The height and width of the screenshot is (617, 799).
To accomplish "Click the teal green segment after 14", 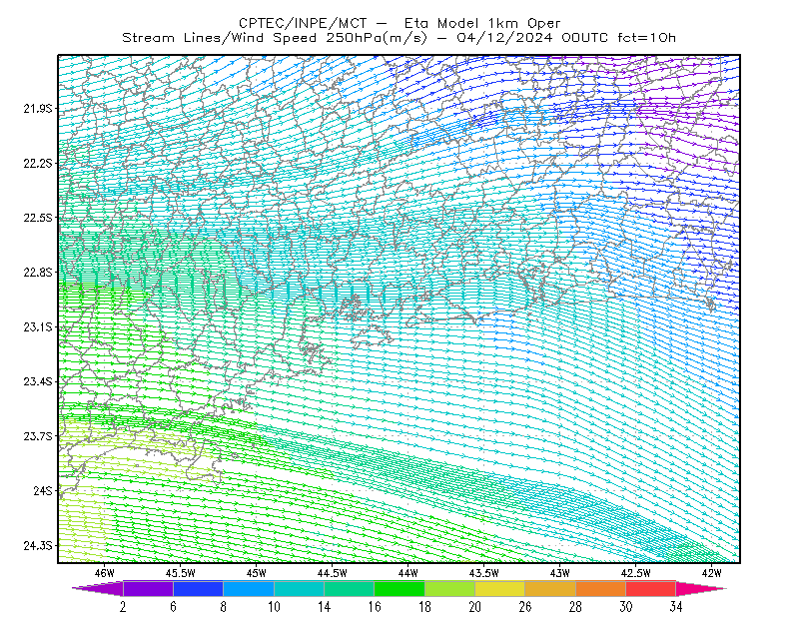I will pyautogui.click(x=349, y=588).
